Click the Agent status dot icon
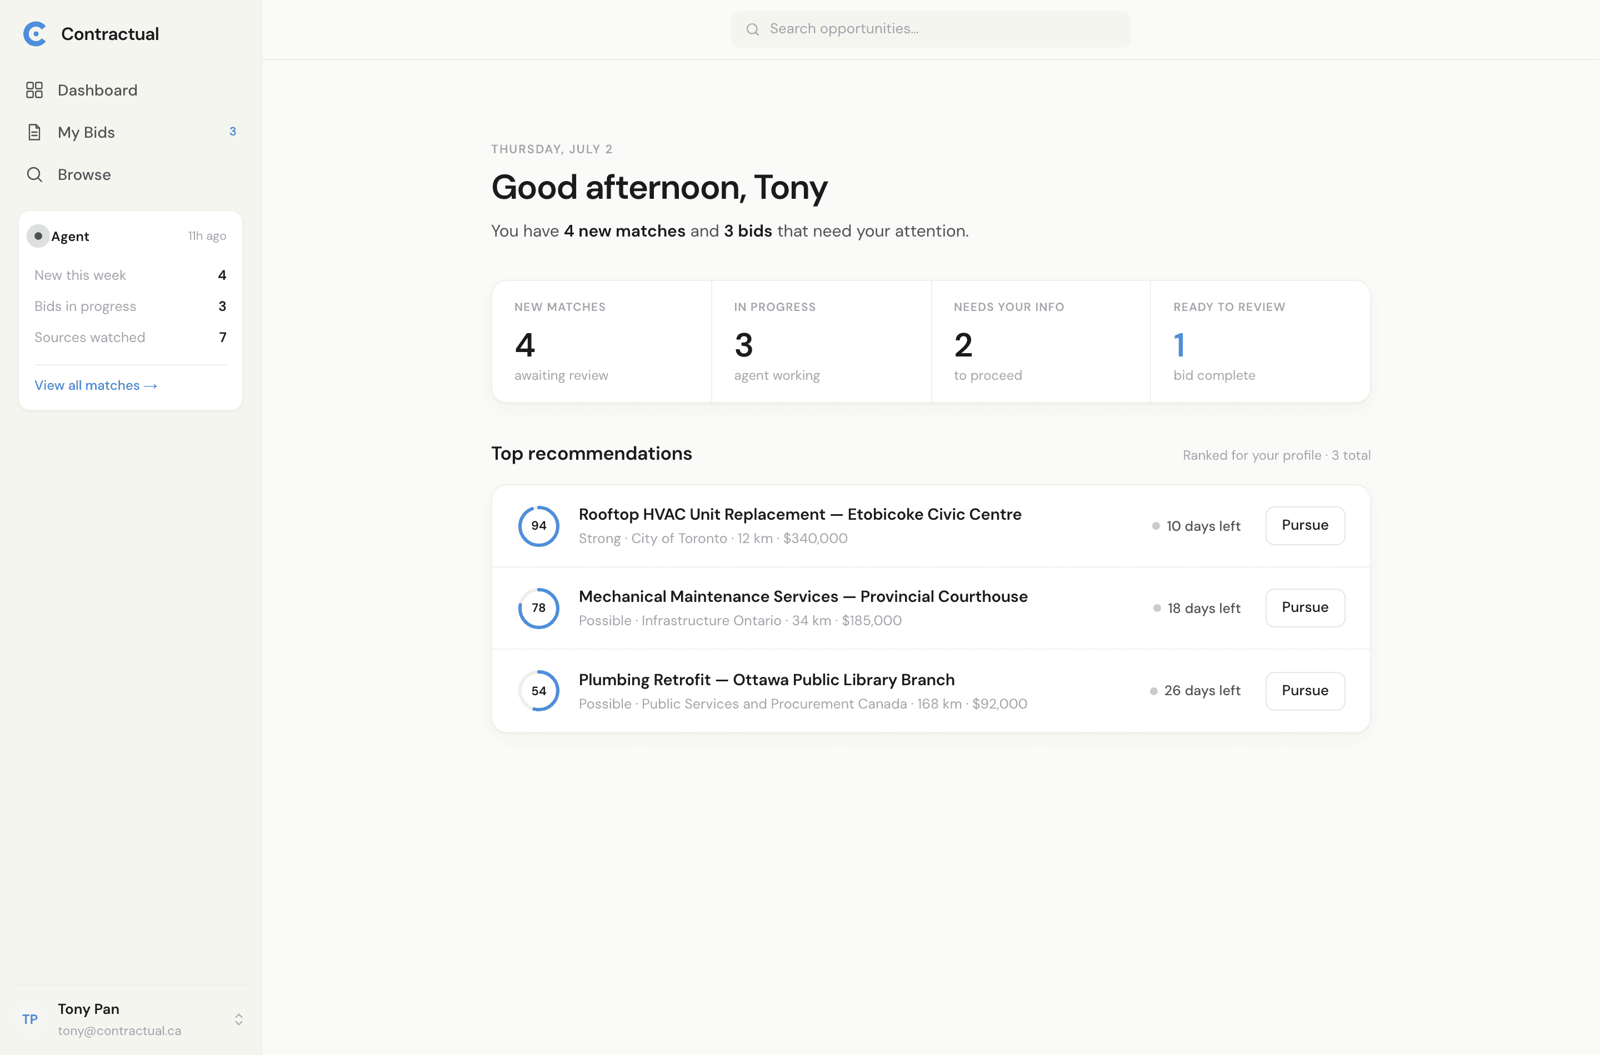 [38, 236]
